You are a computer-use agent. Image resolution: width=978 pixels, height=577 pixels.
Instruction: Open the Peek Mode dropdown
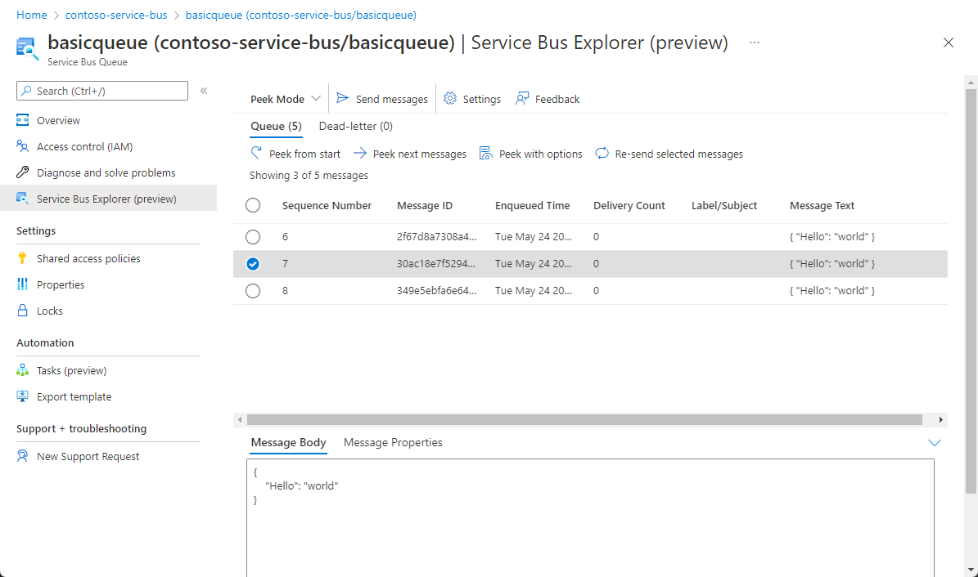pyautogui.click(x=286, y=99)
